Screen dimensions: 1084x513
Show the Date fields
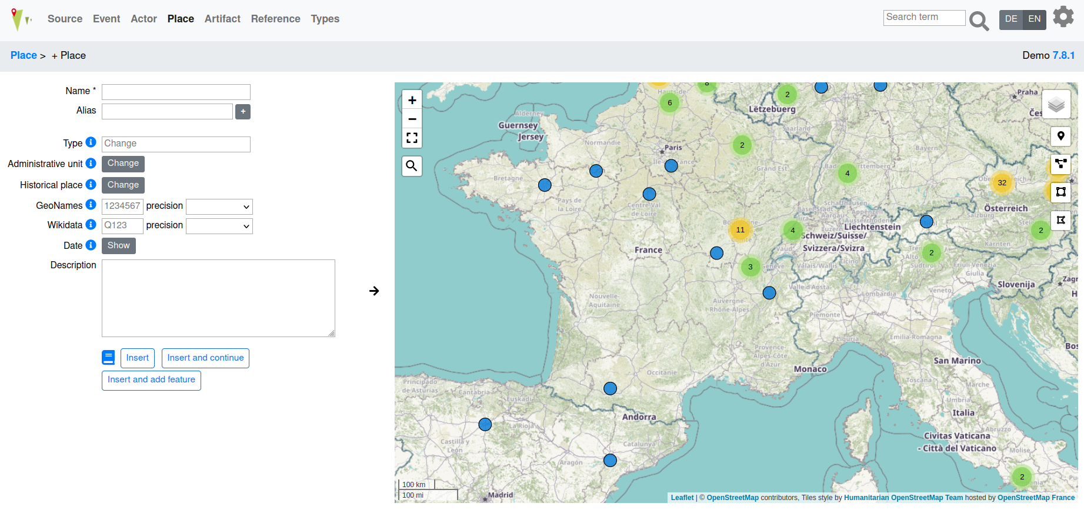pyautogui.click(x=118, y=246)
